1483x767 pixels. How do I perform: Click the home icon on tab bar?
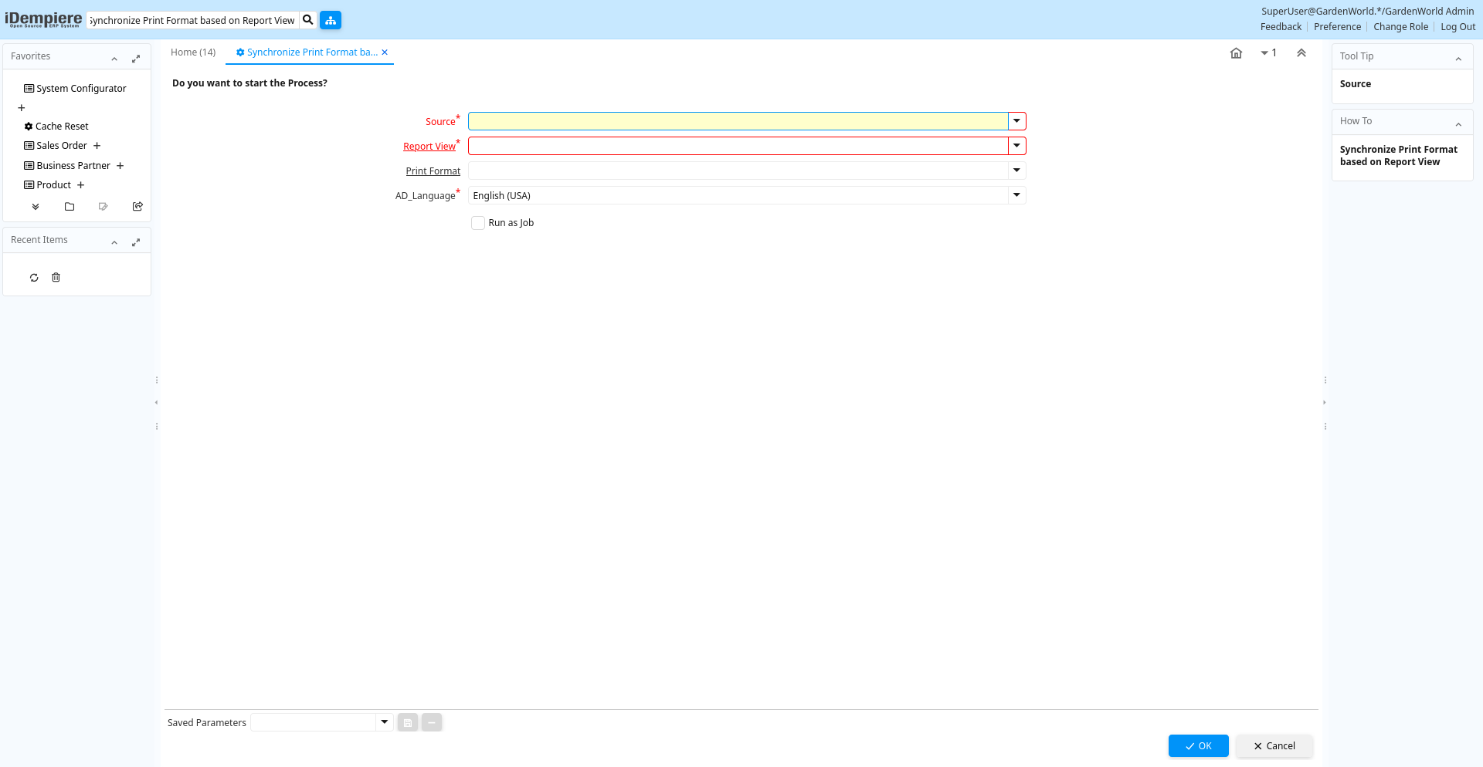click(x=1236, y=53)
